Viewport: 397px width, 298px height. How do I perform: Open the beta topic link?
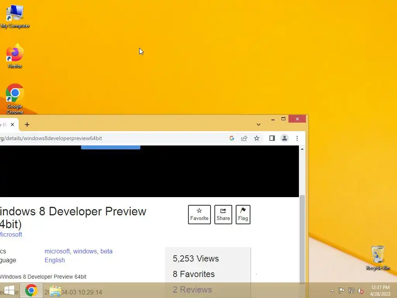(106, 251)
